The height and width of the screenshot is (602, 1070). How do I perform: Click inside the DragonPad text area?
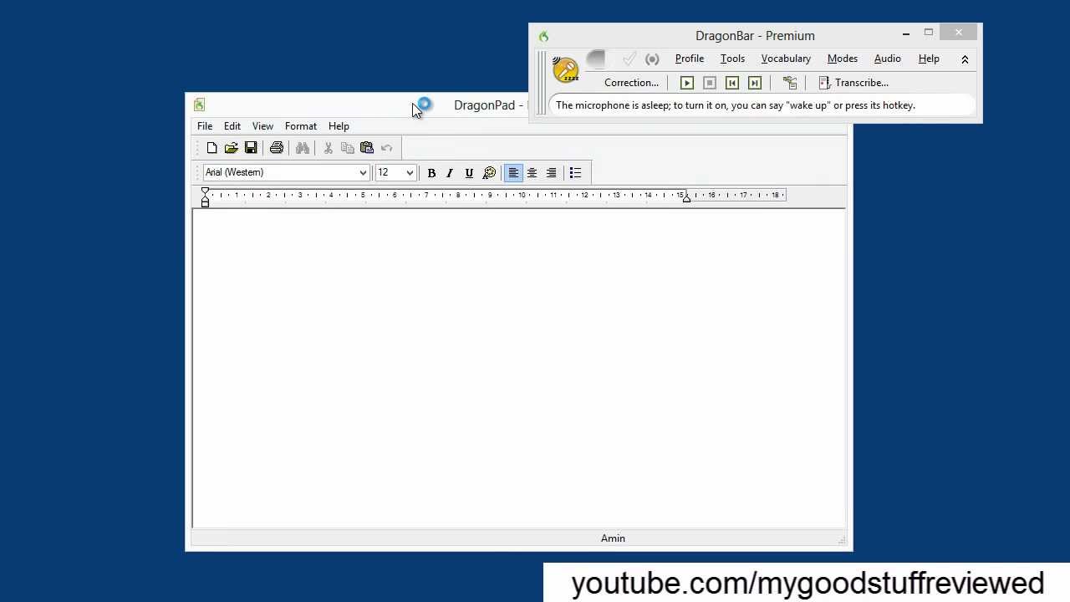coord(518,368)
